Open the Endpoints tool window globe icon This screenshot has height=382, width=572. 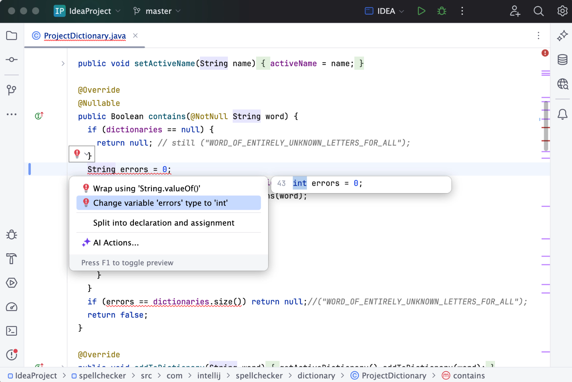[x=562, y=84]
